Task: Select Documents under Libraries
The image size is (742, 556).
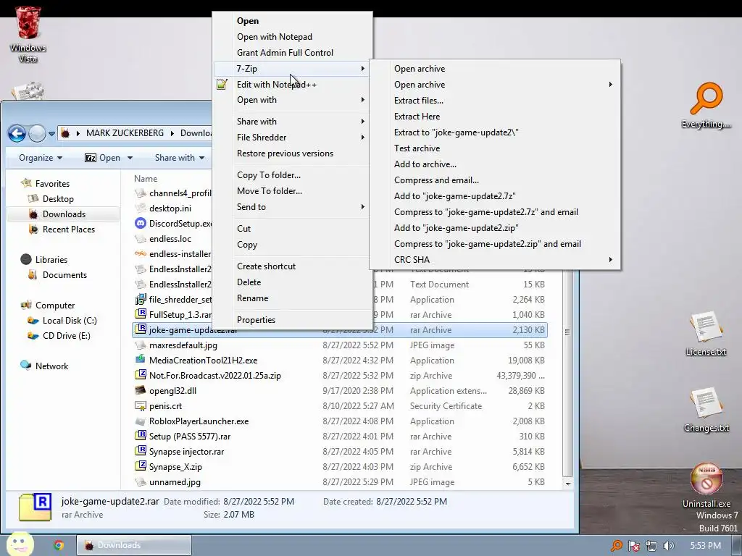Action: (64, 275)
